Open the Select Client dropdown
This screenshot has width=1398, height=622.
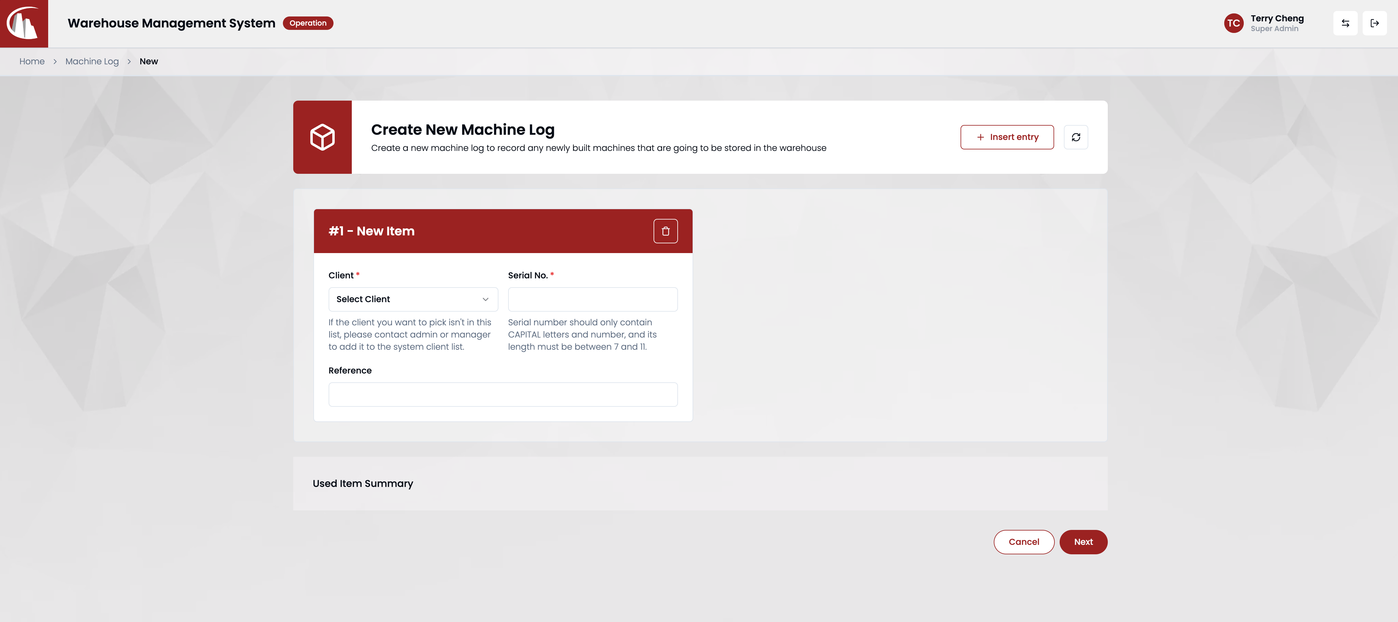point(413,300)
